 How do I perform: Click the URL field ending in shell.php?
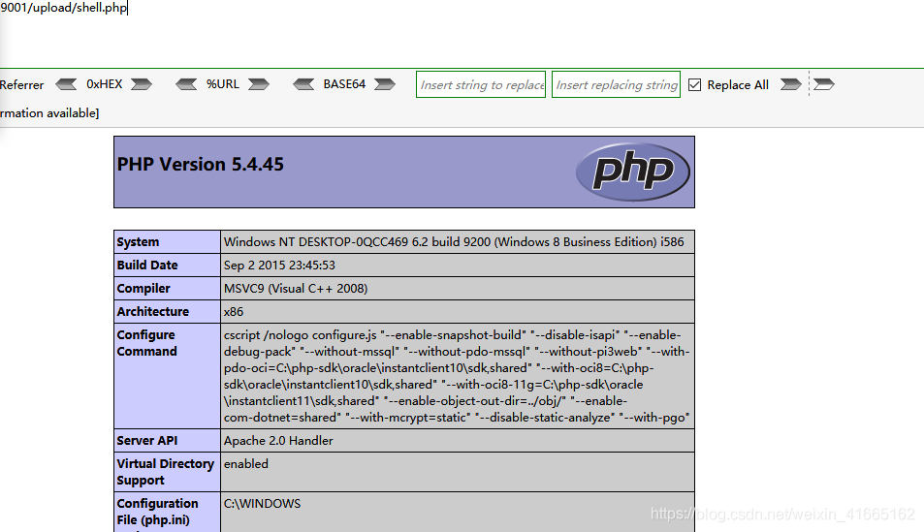click(64, 8)
